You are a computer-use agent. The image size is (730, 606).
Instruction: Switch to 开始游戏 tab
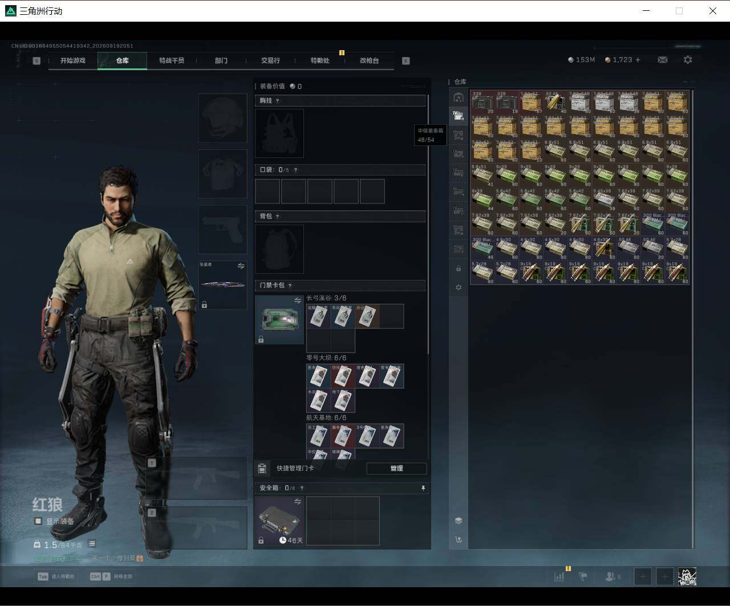click(73, 60)
